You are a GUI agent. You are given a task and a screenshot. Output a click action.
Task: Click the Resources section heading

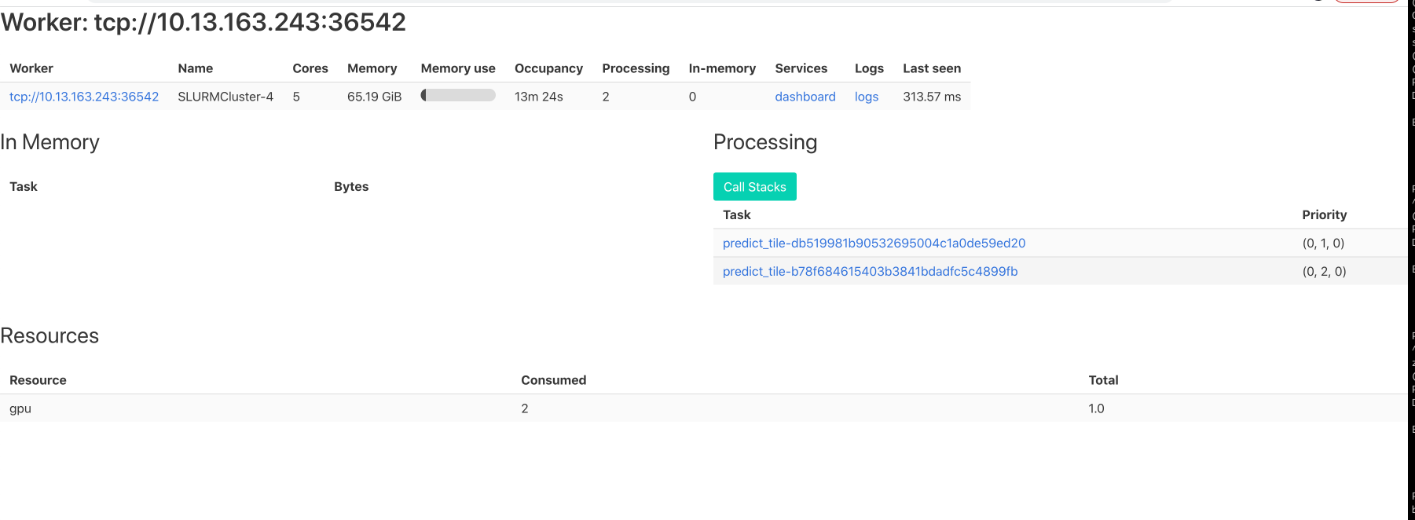pos(49,336)
